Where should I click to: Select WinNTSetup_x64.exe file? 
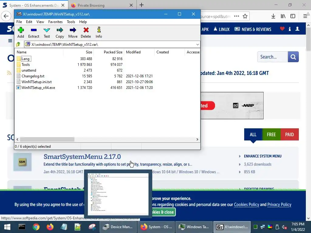coord(38,87)
